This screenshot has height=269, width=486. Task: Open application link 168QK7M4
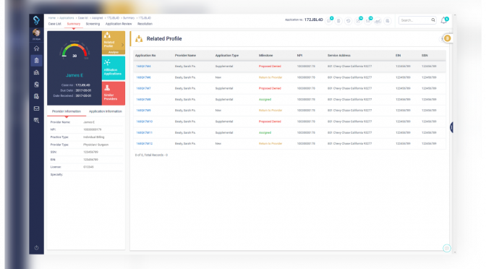tap(143, 67)
